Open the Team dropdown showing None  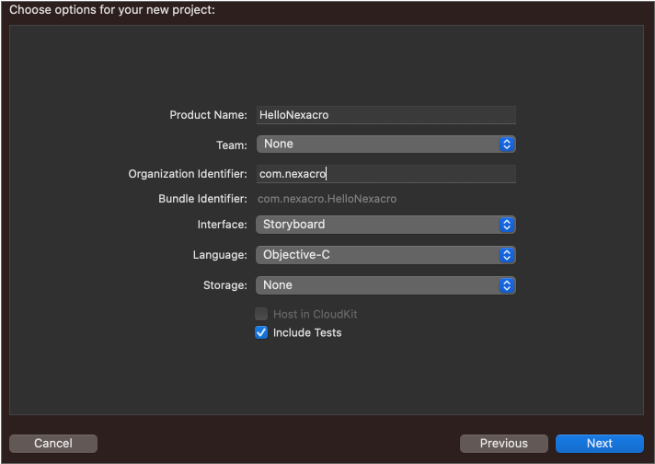pyautogui.click(x=377, y=145)
